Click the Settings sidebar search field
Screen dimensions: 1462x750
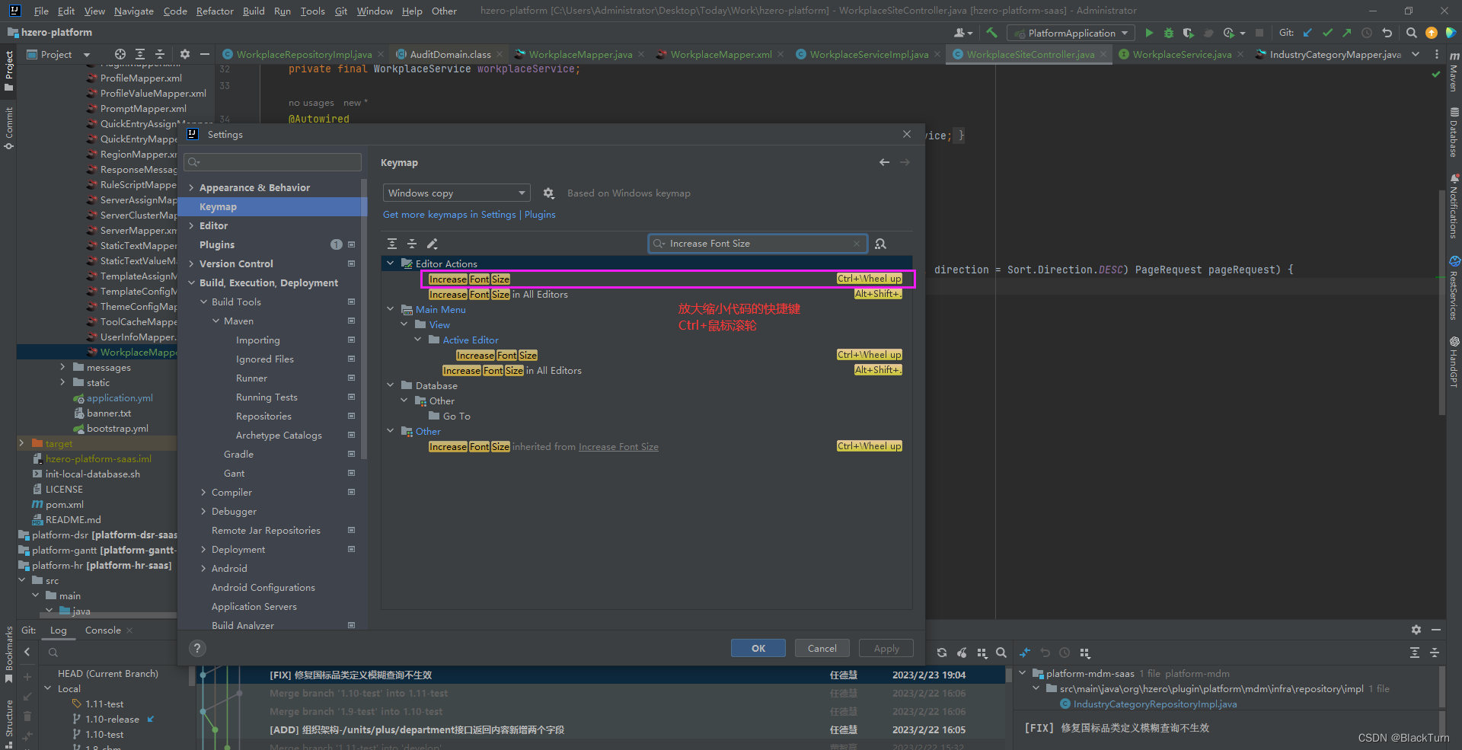coord(273,162)
